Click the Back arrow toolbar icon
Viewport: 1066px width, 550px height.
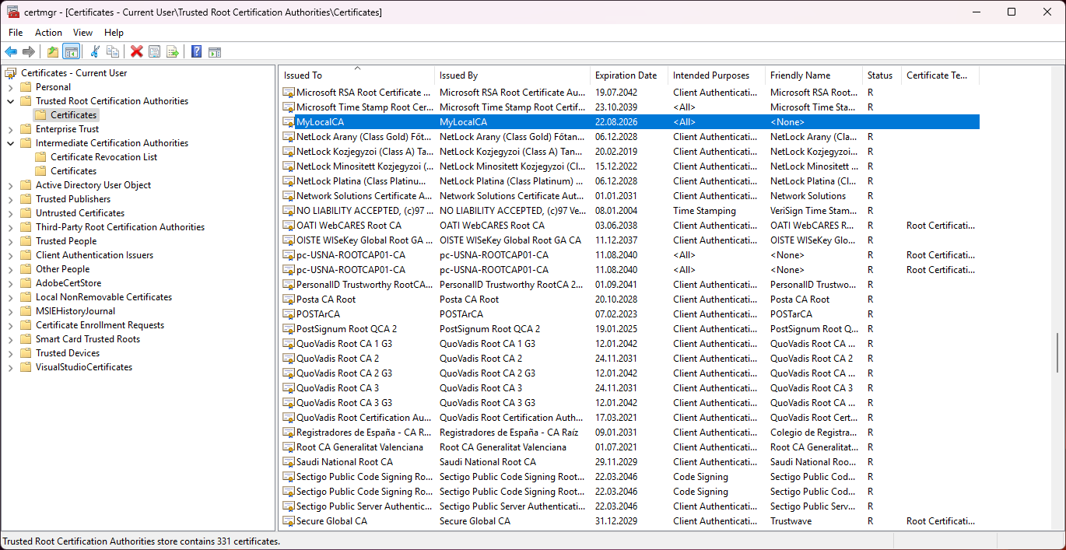[x=11, y=51]
